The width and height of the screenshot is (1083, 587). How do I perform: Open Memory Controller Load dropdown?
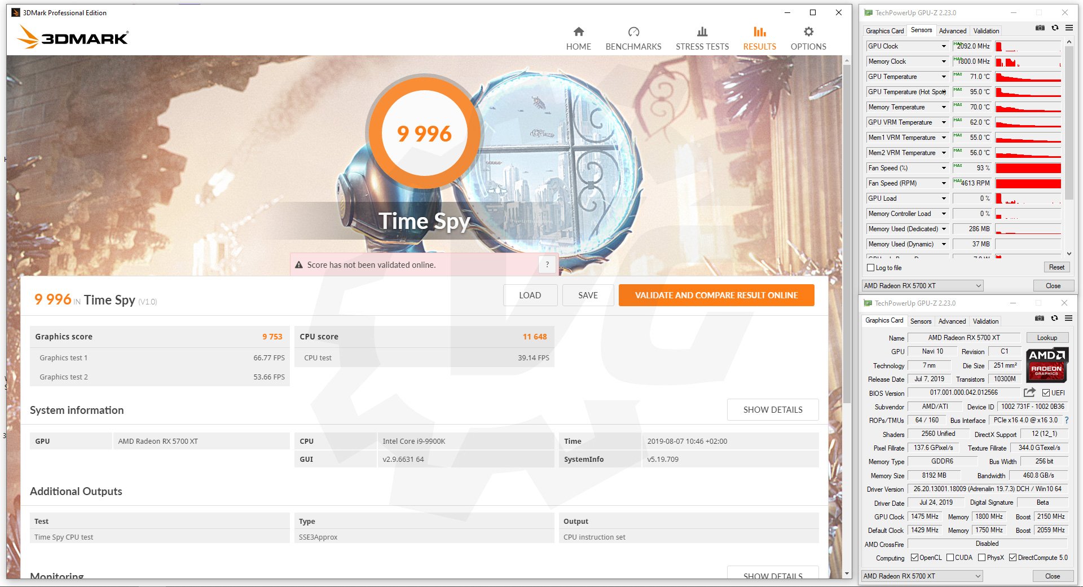tap(944, 214)
